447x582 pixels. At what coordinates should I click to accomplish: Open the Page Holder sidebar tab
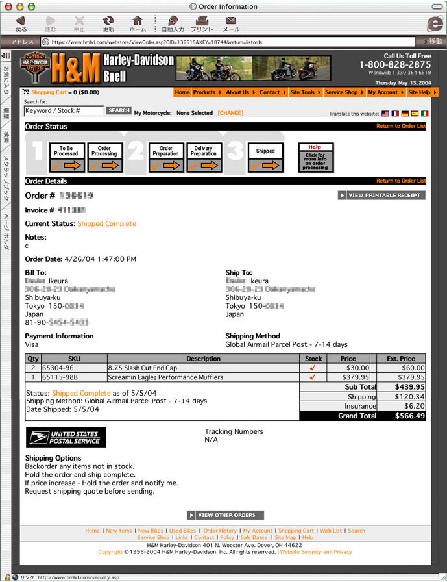(6, 231)
